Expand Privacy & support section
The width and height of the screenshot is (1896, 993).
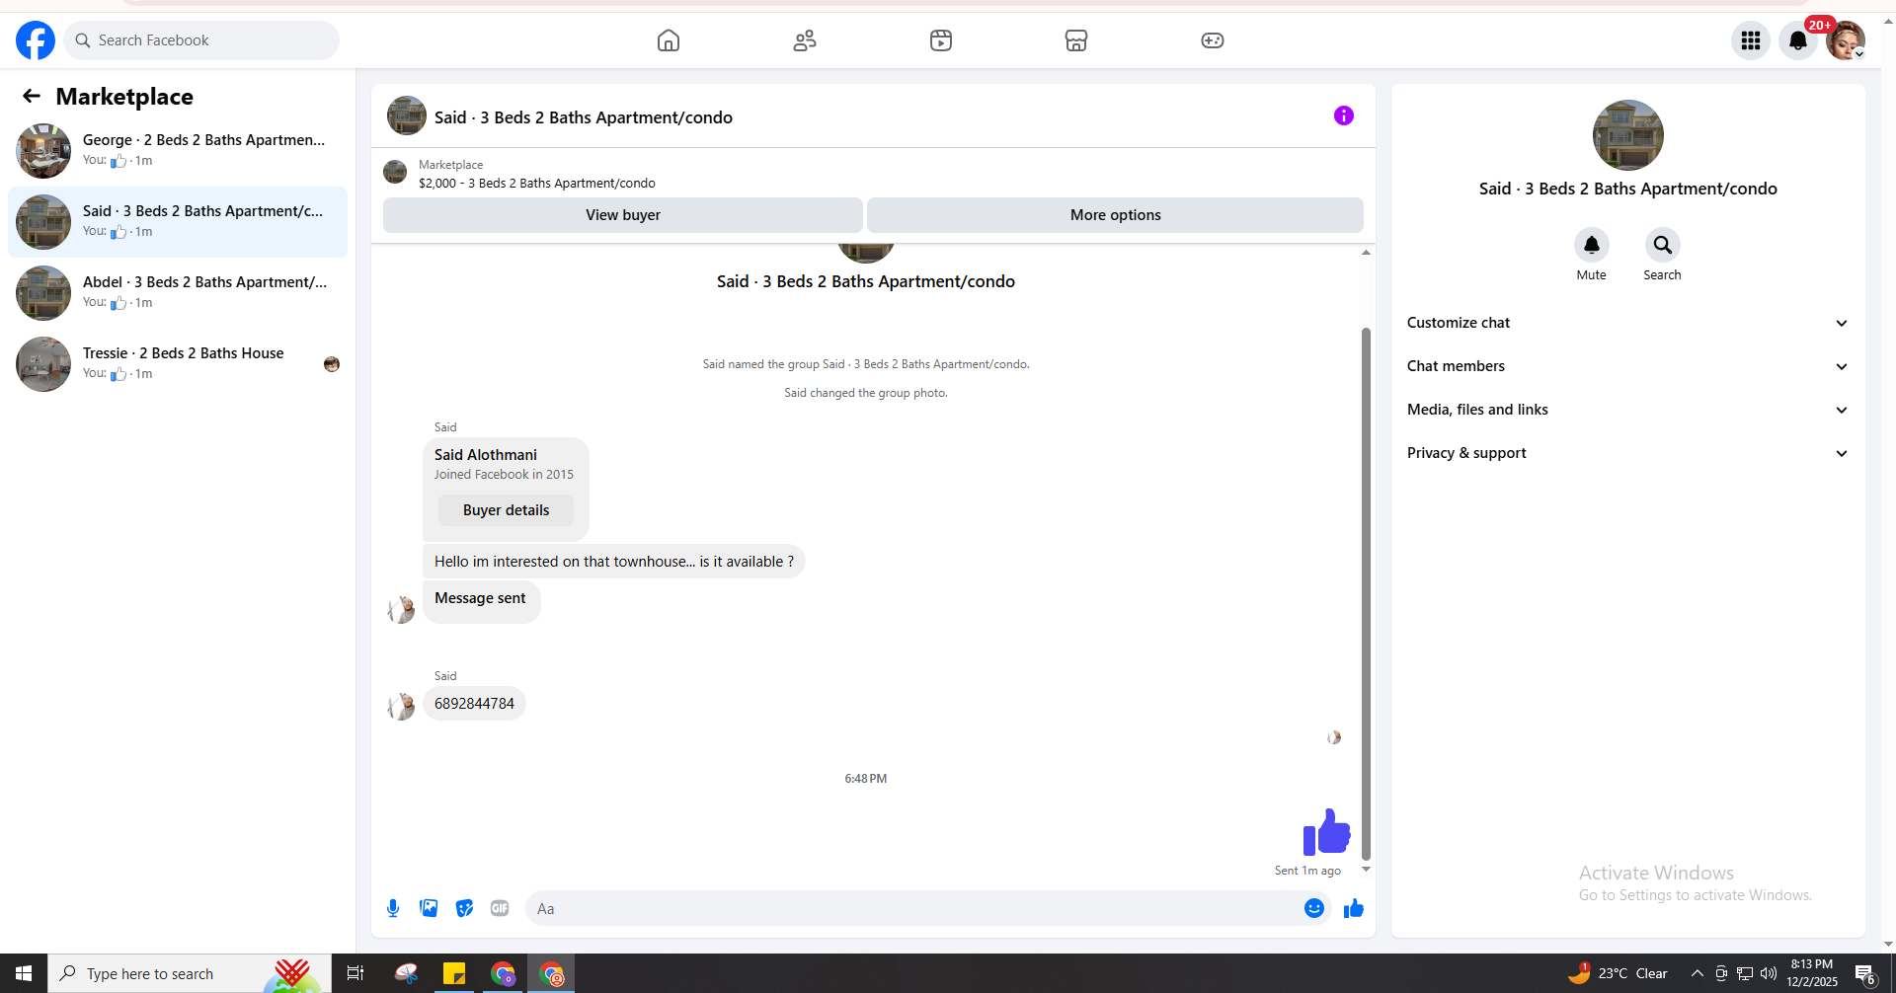click(x=1627, y=453)
